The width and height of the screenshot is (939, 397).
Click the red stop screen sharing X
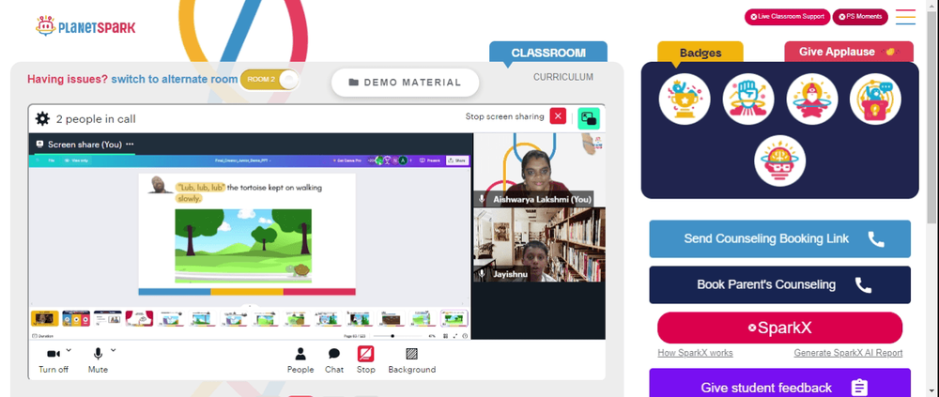(x=558, y=116)
